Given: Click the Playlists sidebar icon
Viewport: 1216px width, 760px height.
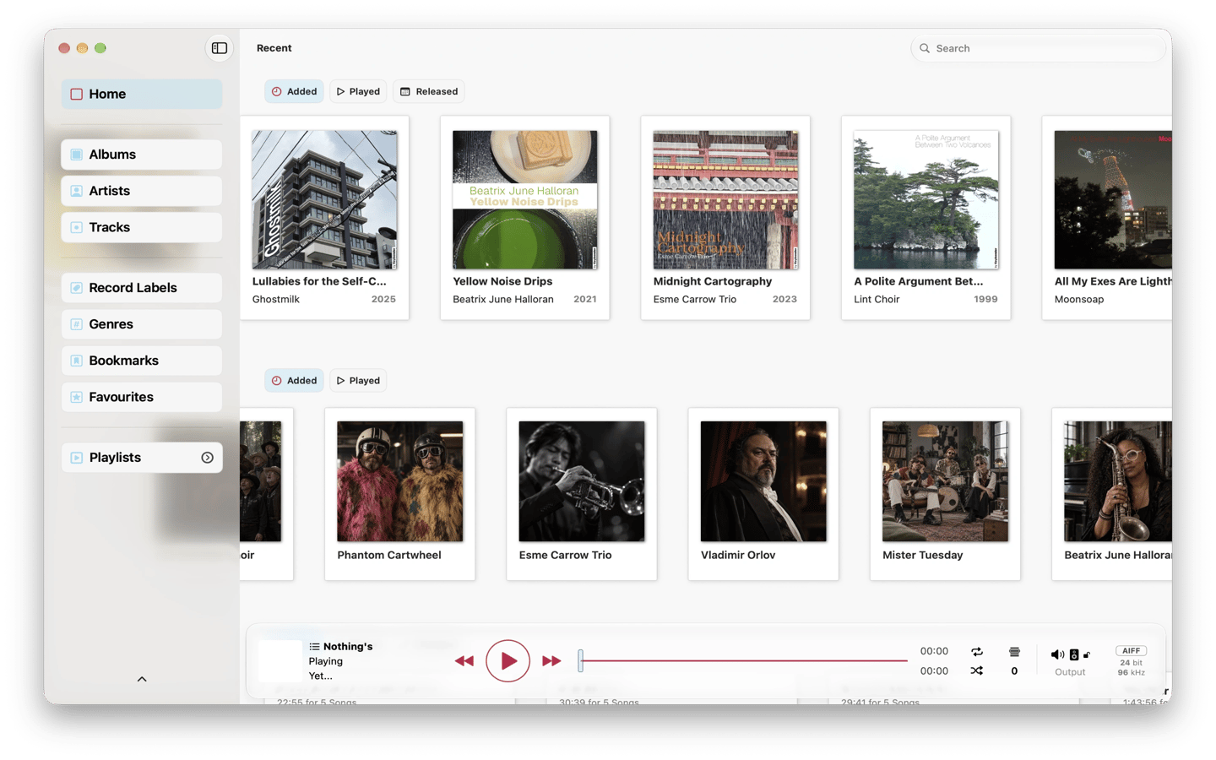Looking at the screenshot, I should (x=77, y=458).
